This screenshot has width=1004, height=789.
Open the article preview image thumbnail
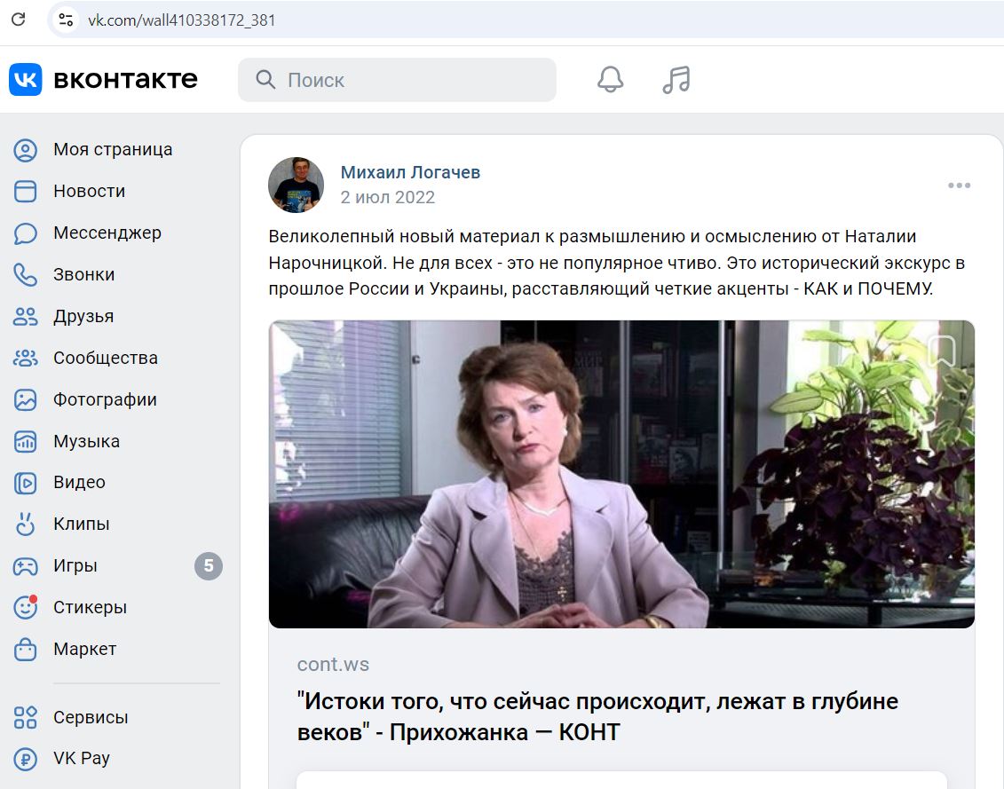tap(621, 474)
